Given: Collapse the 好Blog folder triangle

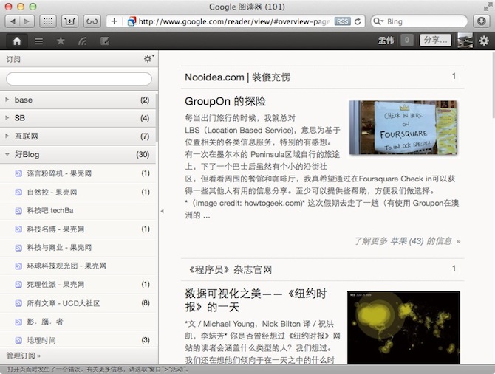Looking at the screenshot, I should pos(7,154).
